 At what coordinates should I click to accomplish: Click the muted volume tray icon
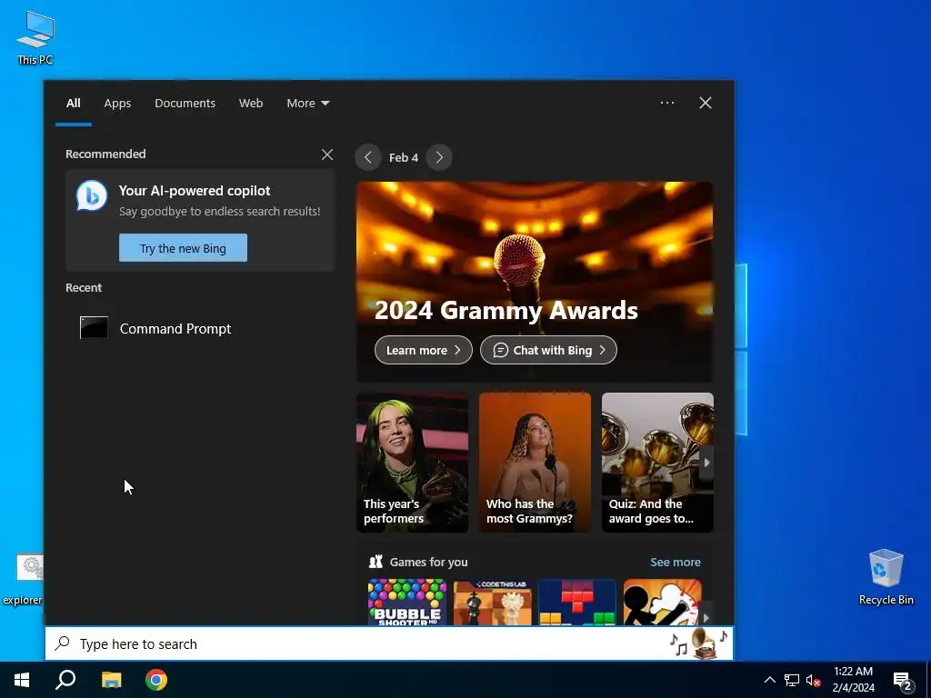coord(814,680)
